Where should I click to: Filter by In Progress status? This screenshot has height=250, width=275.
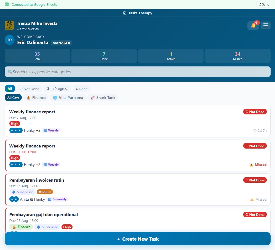(x=57, y=89)
